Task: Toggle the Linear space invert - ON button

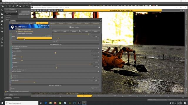Action: pos(56,44)
